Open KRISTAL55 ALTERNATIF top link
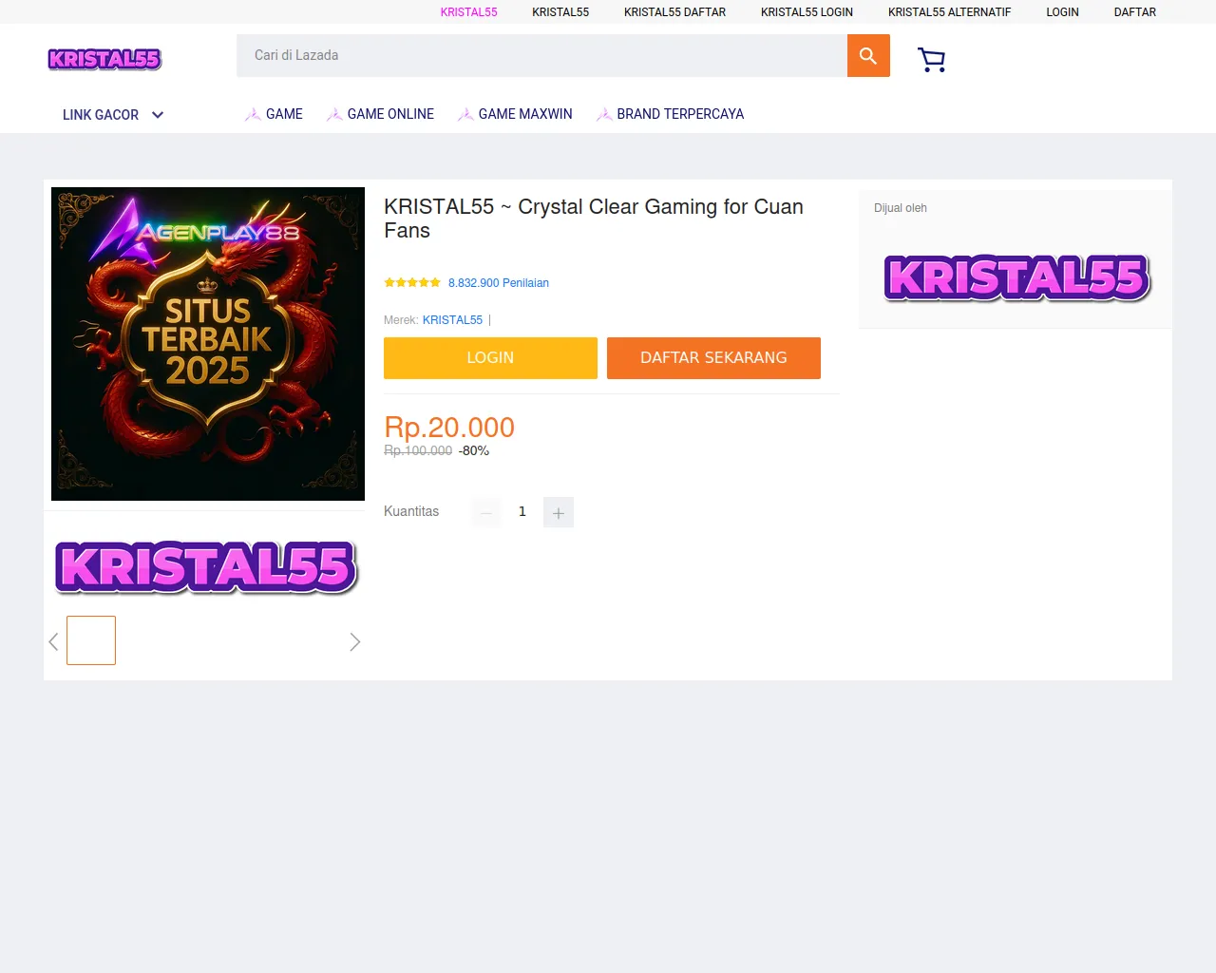This screenshot has height=973, width=1216. pyautogui.click(x=949, y=12)
